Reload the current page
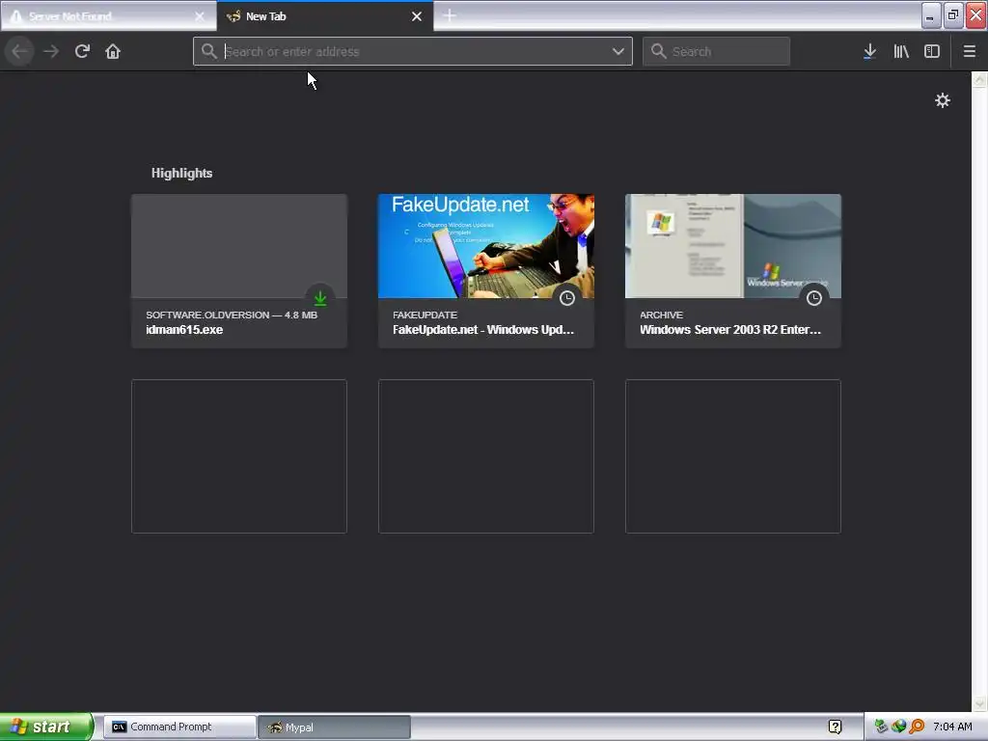The image size is (988, 741). (x=82, y=51)
